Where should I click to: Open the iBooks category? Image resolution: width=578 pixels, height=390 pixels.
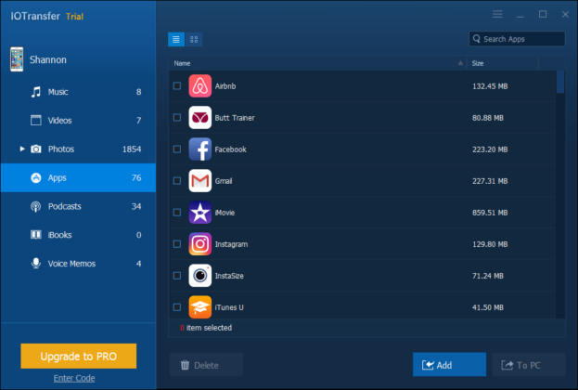point(78,235)
